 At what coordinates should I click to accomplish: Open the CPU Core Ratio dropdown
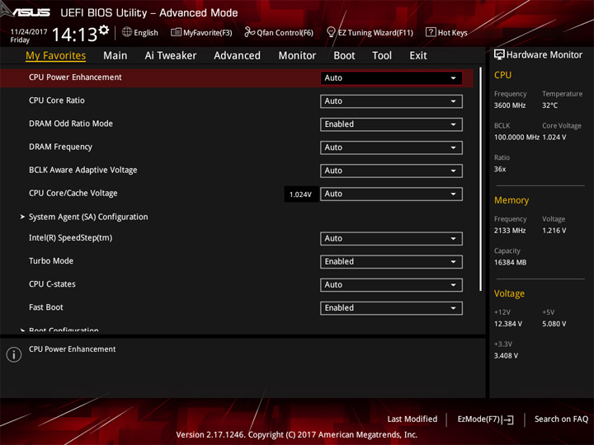click(x=391, y=101)
